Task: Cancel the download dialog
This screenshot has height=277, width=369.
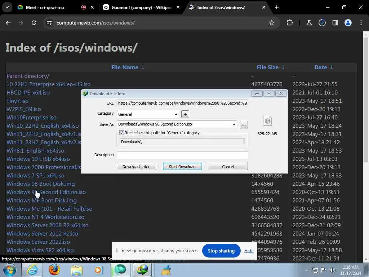Action: click(228, 167)
